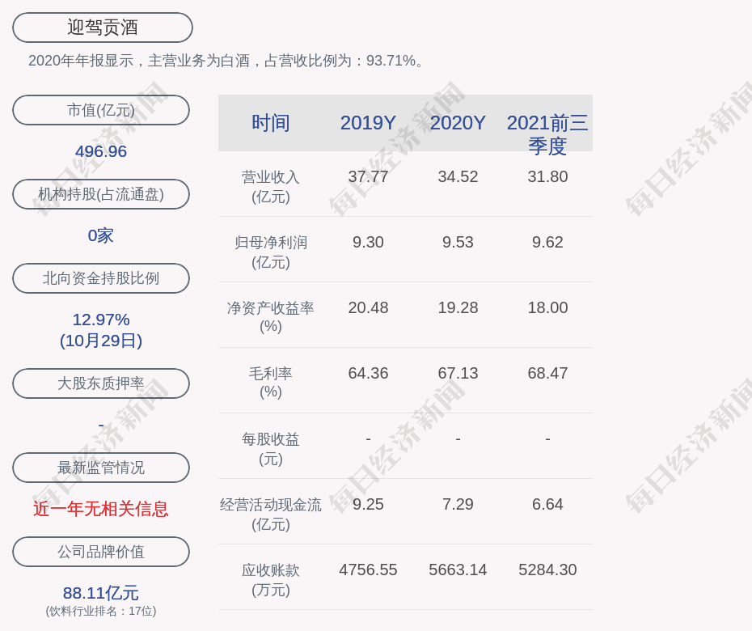Click revenue value 37.77
The width and height of the screenshot is (752, 631).
368,176
